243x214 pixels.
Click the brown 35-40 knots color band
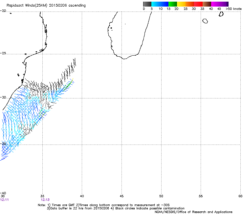coord(207,4)
